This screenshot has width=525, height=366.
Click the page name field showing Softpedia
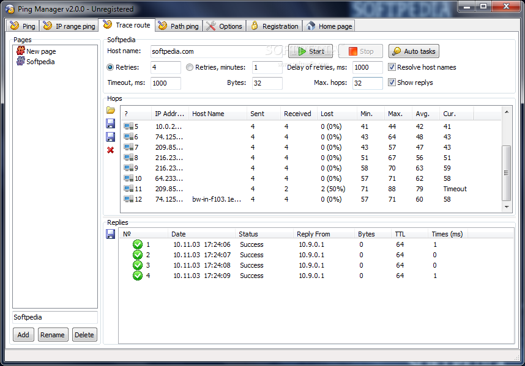55,317
